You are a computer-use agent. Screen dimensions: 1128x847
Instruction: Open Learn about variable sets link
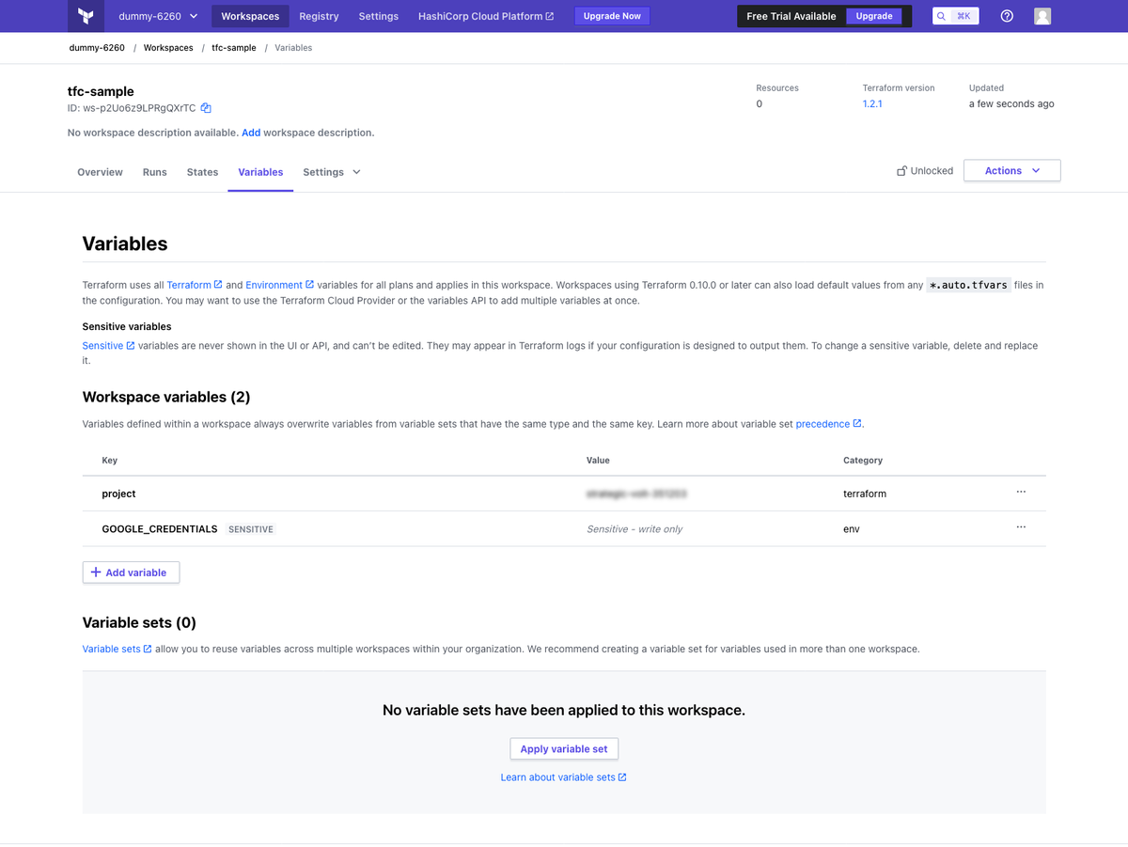pyautogui.click(x=564, y=777)
